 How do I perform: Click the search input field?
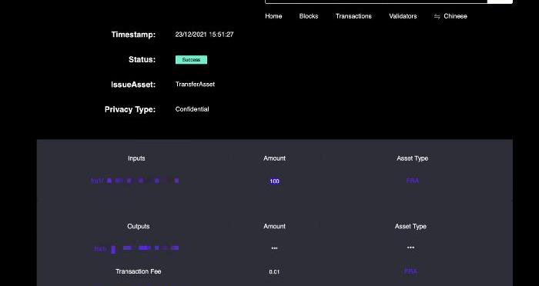[x=376, y=2]
